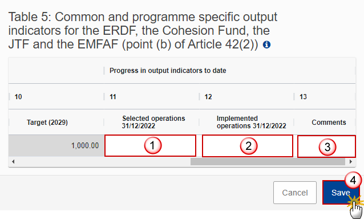364x220 pixels.
Task: Click the right arrow of horizontal scrollbar
Action: (350, 162)
